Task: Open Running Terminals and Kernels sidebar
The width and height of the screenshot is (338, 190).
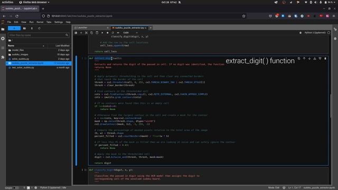Action: 3,39
